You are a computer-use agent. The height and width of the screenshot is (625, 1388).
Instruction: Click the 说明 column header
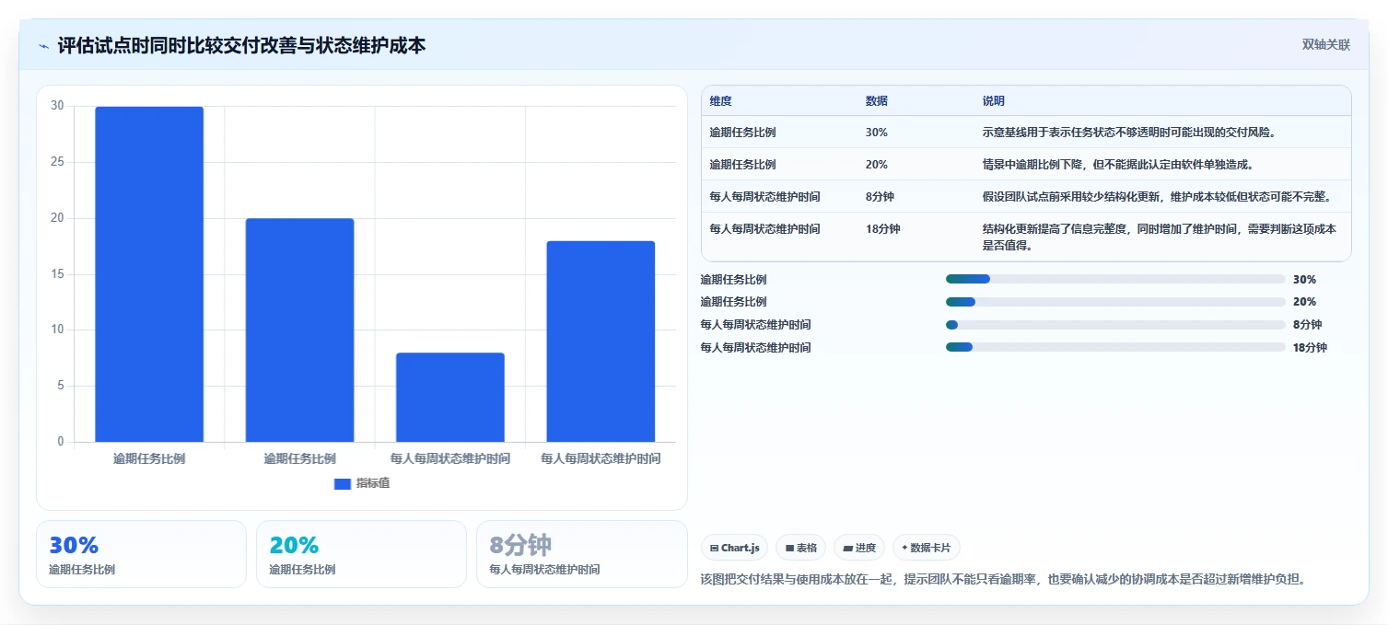point(994,101)
